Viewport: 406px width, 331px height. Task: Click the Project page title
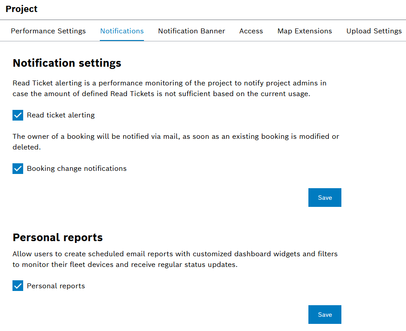tap(21, 9)
